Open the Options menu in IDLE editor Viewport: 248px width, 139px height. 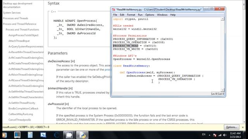point(150,15)
